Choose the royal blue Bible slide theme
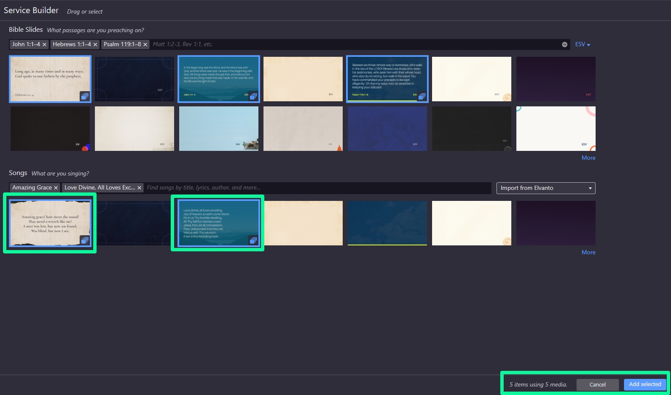671x395 pixels. 387,128
